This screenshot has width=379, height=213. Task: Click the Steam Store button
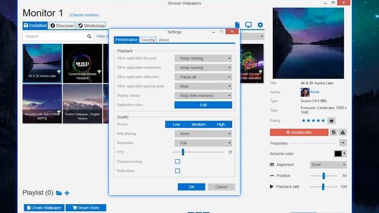tap(86, 208)
